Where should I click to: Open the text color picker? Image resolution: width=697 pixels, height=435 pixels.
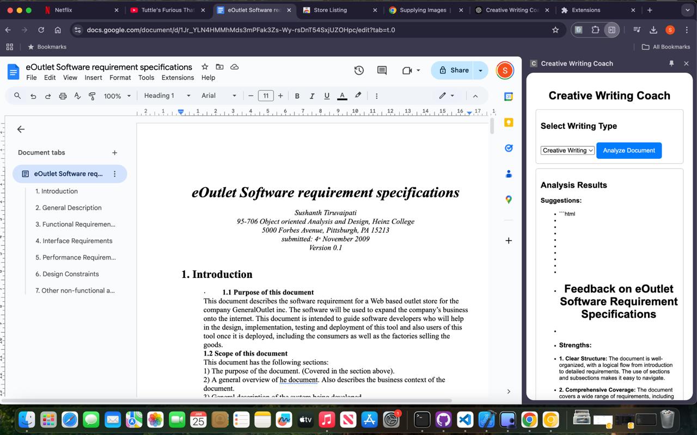pyautogui.click(x=342, y=96)
